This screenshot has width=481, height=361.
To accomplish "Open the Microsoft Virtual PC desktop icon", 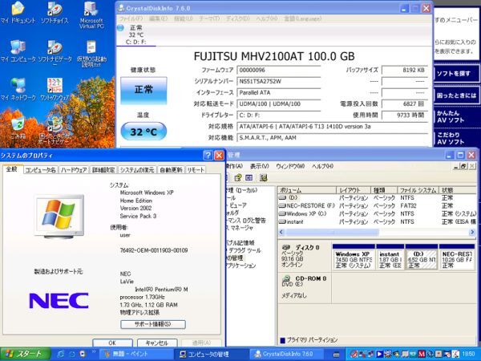I will tap(91, 14).
